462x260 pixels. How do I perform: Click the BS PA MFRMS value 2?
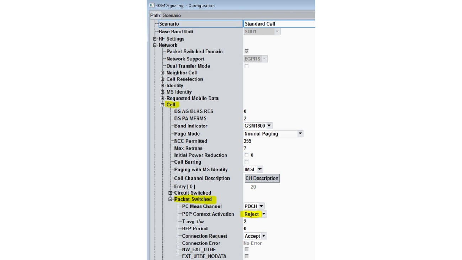(245, 118)
